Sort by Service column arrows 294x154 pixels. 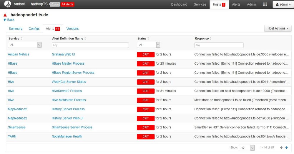(x=21, y=38)
